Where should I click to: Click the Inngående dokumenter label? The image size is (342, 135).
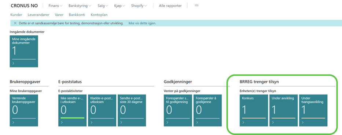(x=27, y=32)
